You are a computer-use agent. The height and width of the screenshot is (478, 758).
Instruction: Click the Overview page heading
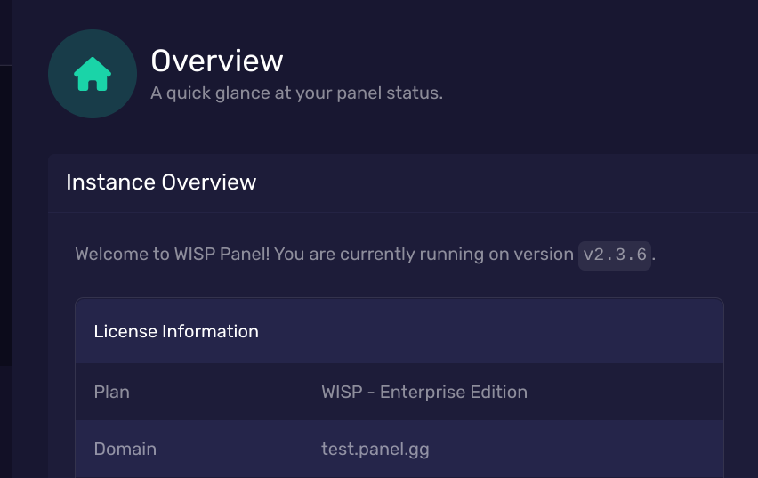coord(217,61)
